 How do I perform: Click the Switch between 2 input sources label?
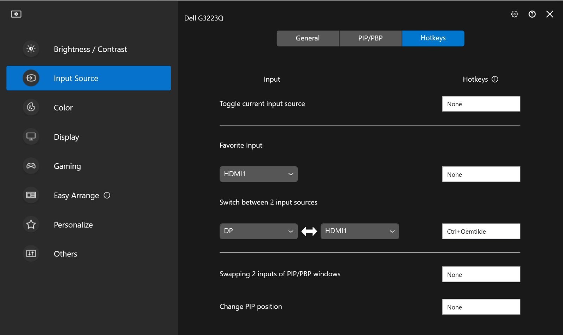point(268,202)
